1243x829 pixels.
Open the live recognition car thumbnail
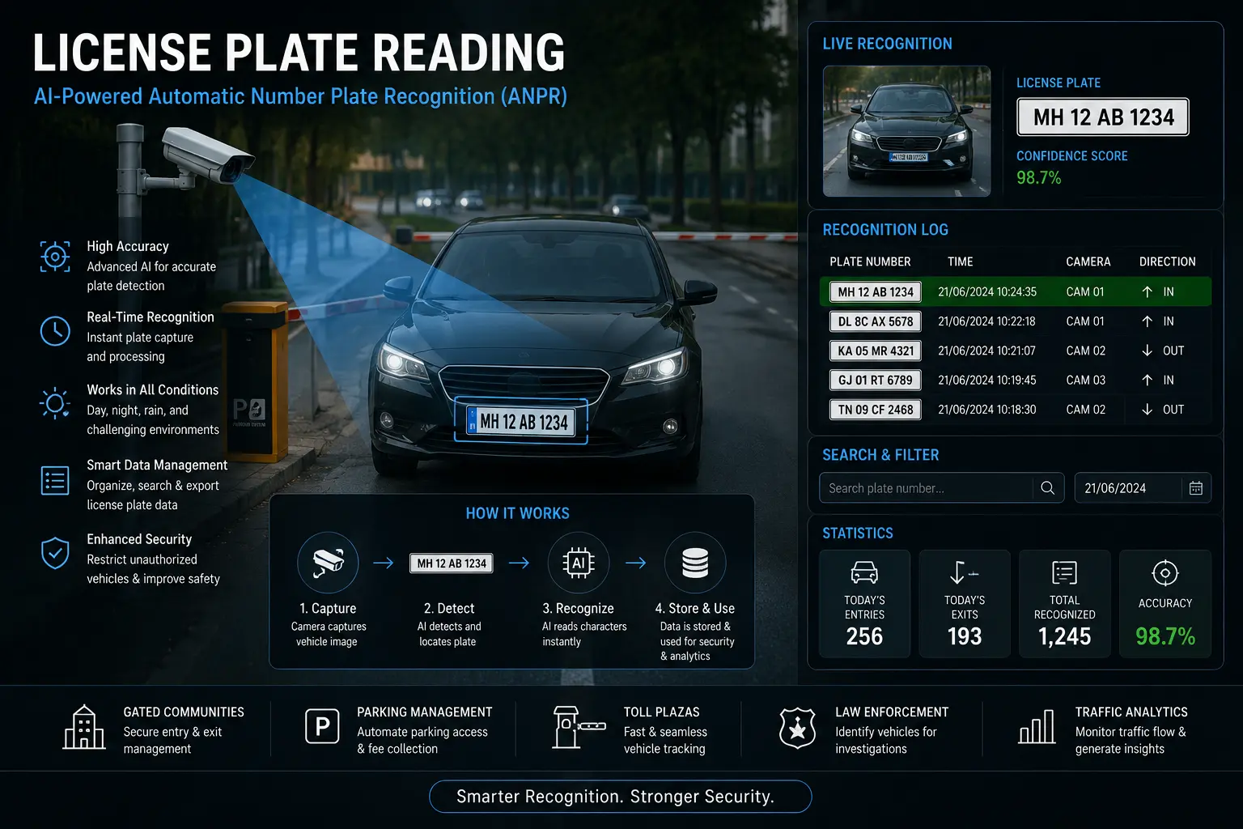(x=907, y=131)
